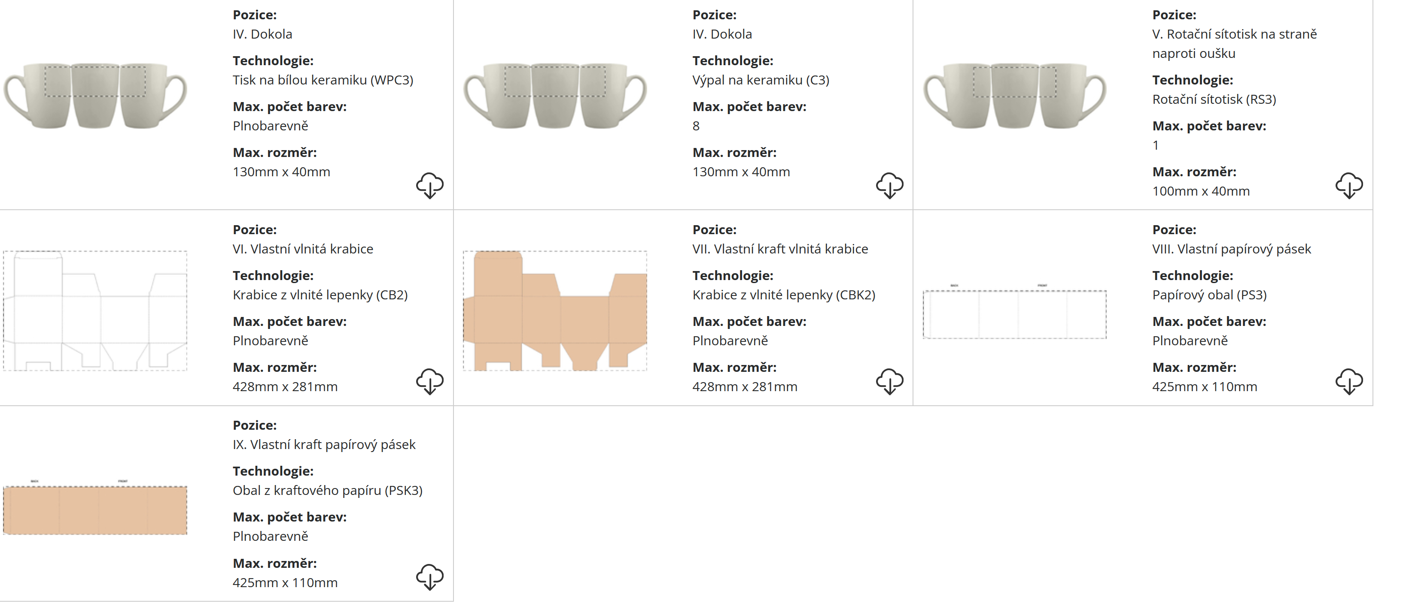Download template for WPC3 white ceramic print

click(x=429, y=185)
